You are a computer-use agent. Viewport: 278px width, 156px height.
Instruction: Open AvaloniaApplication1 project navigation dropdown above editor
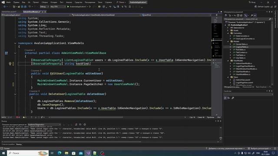point(36,15)
